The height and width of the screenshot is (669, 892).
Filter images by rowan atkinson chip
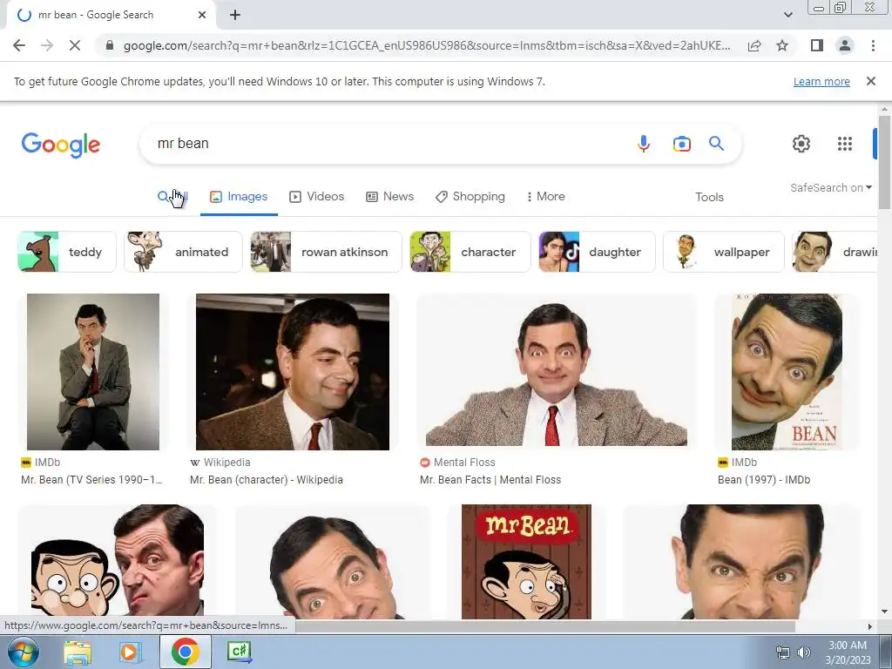click(326, 252)
